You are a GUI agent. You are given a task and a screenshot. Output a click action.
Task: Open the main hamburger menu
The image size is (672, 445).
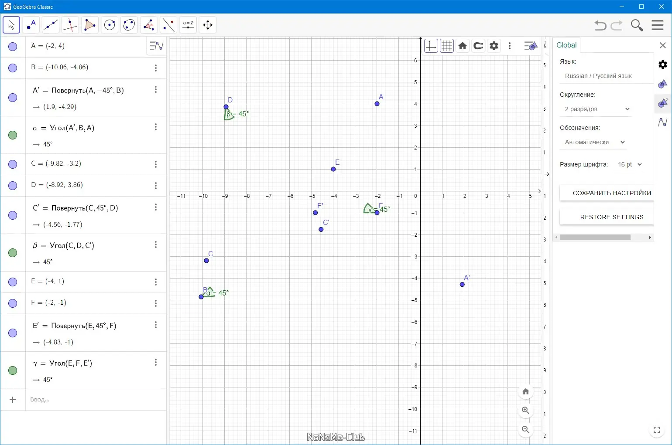pos(658,25)
